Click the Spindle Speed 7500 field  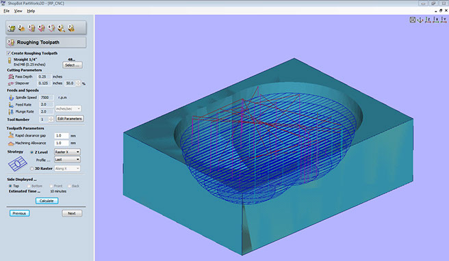pyautogui.click(x=47, y=98)
